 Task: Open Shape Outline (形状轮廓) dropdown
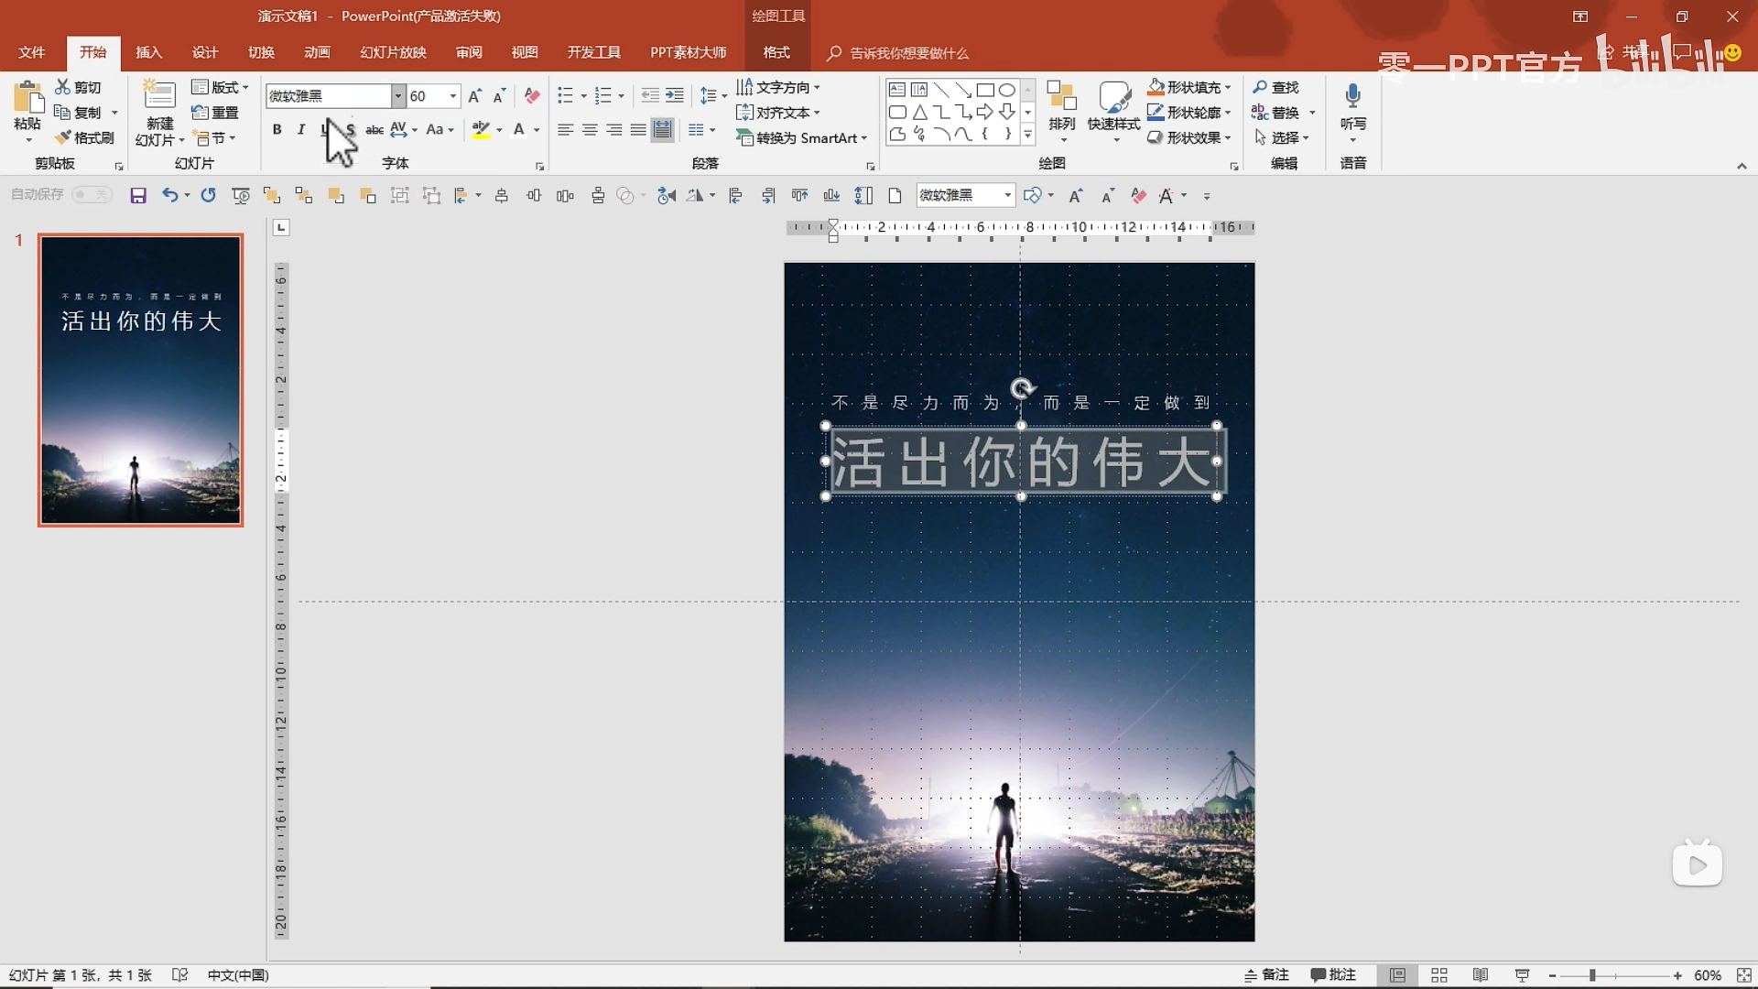1188,113
